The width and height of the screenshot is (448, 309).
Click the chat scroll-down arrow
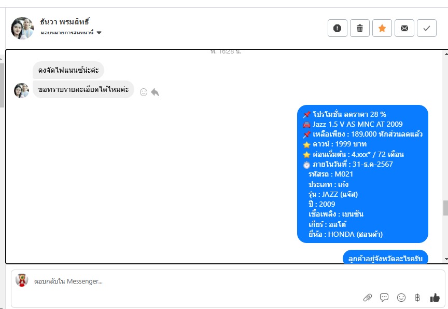click(446, 259)
